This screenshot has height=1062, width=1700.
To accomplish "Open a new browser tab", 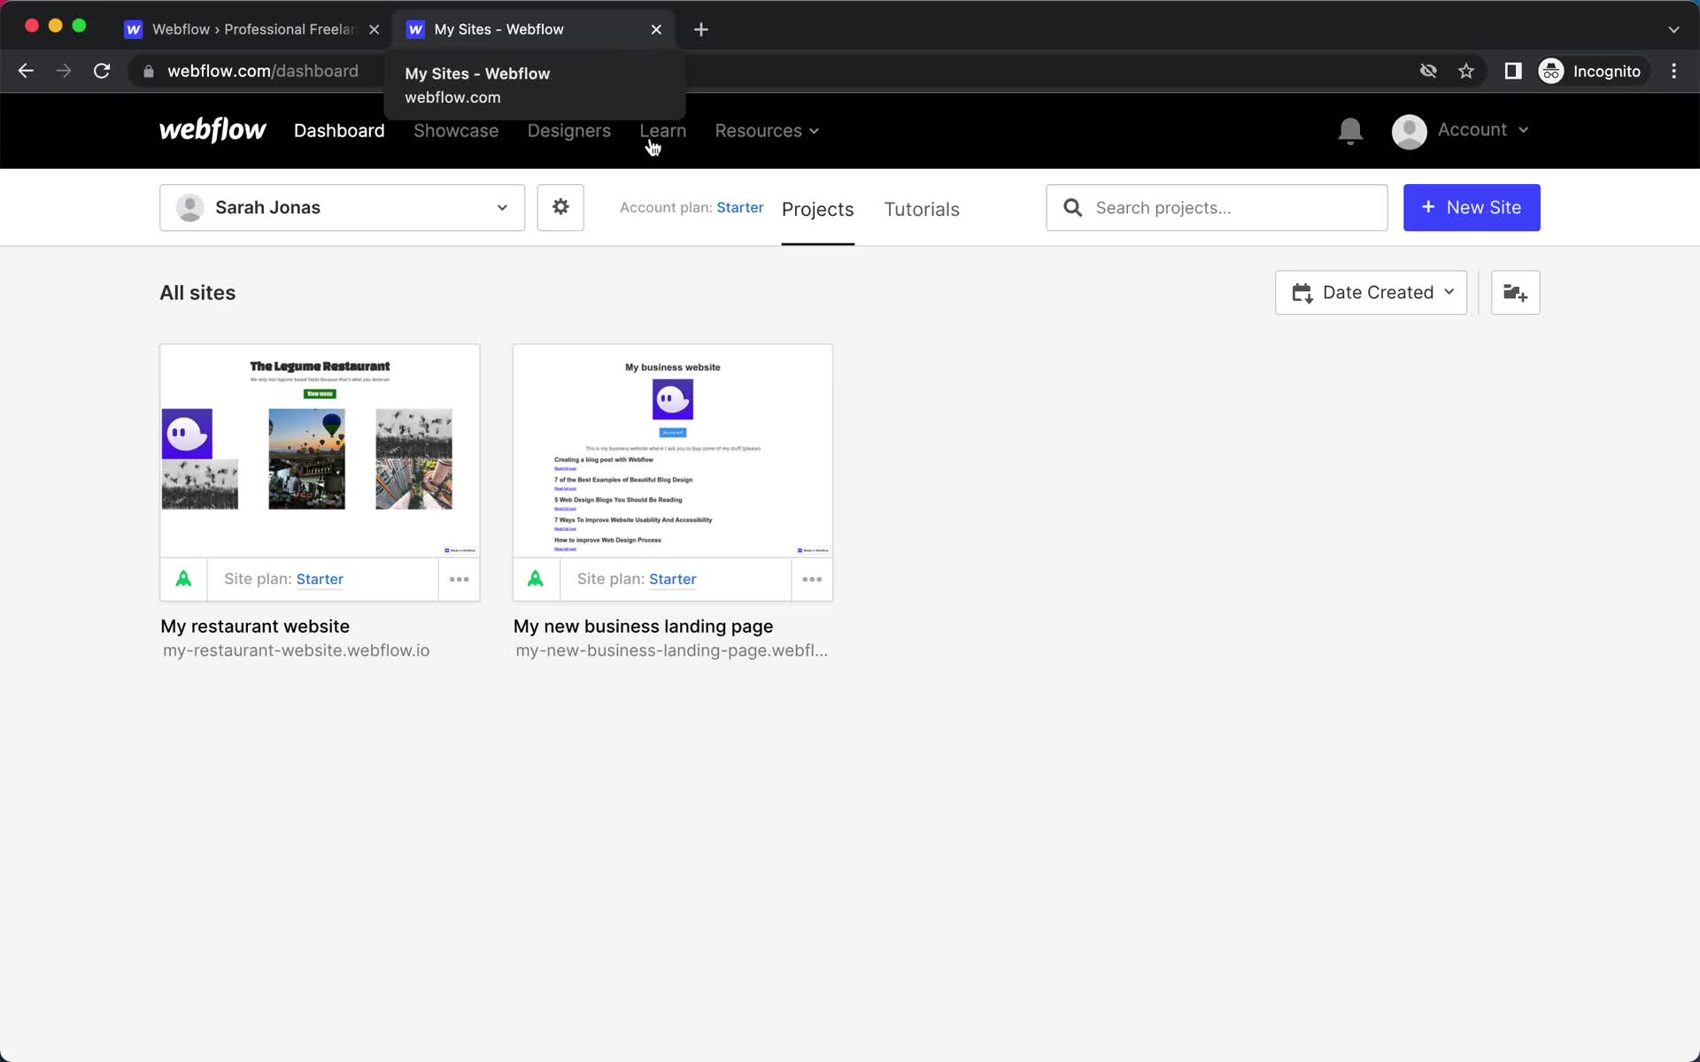I will point(701,29).
